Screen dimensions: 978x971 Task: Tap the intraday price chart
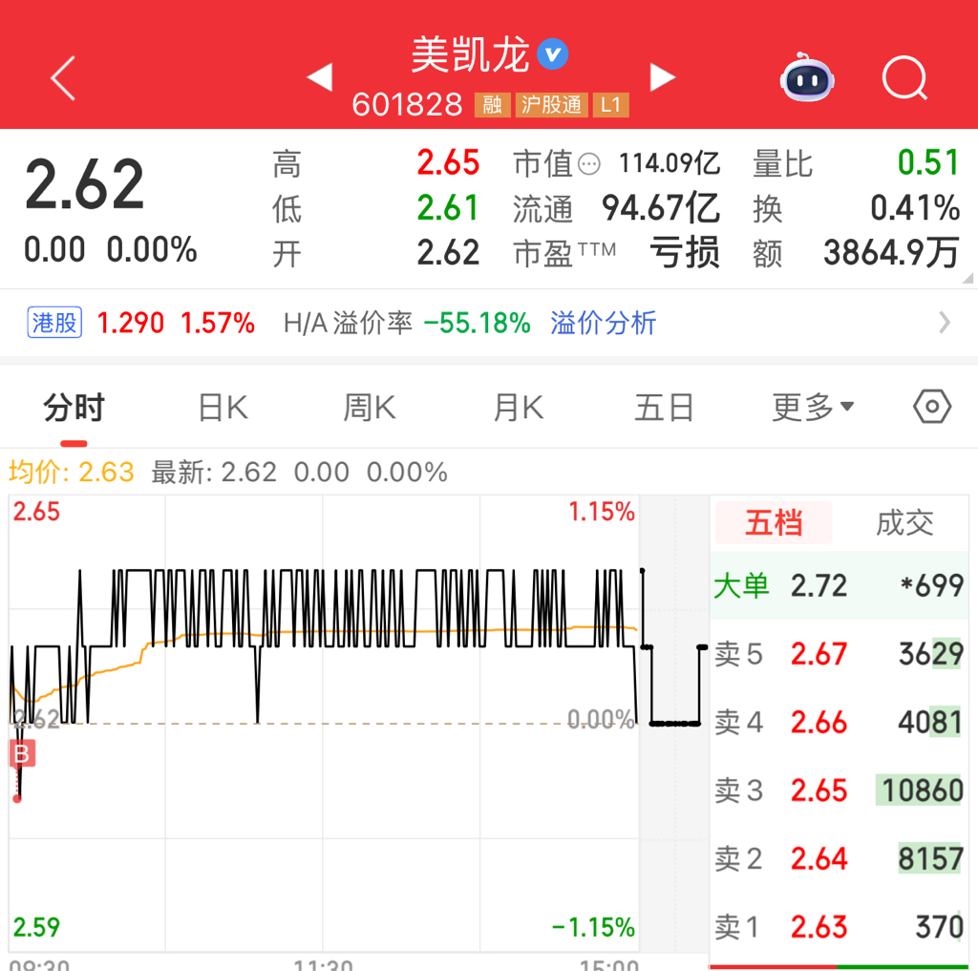(325, 724)
